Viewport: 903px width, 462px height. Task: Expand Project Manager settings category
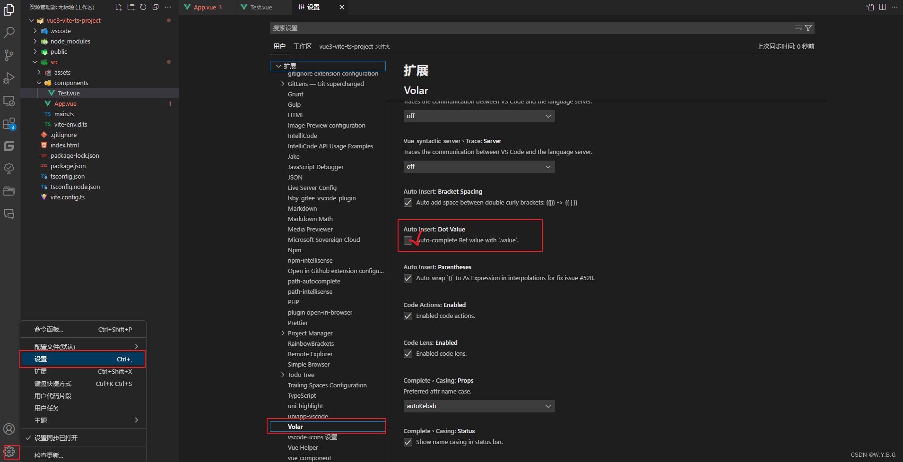pos(283,333)
